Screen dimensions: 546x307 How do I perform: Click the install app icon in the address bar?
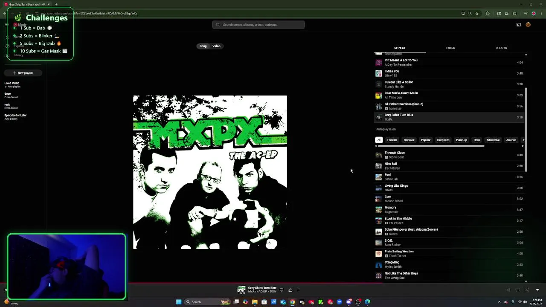pos(463,13)
